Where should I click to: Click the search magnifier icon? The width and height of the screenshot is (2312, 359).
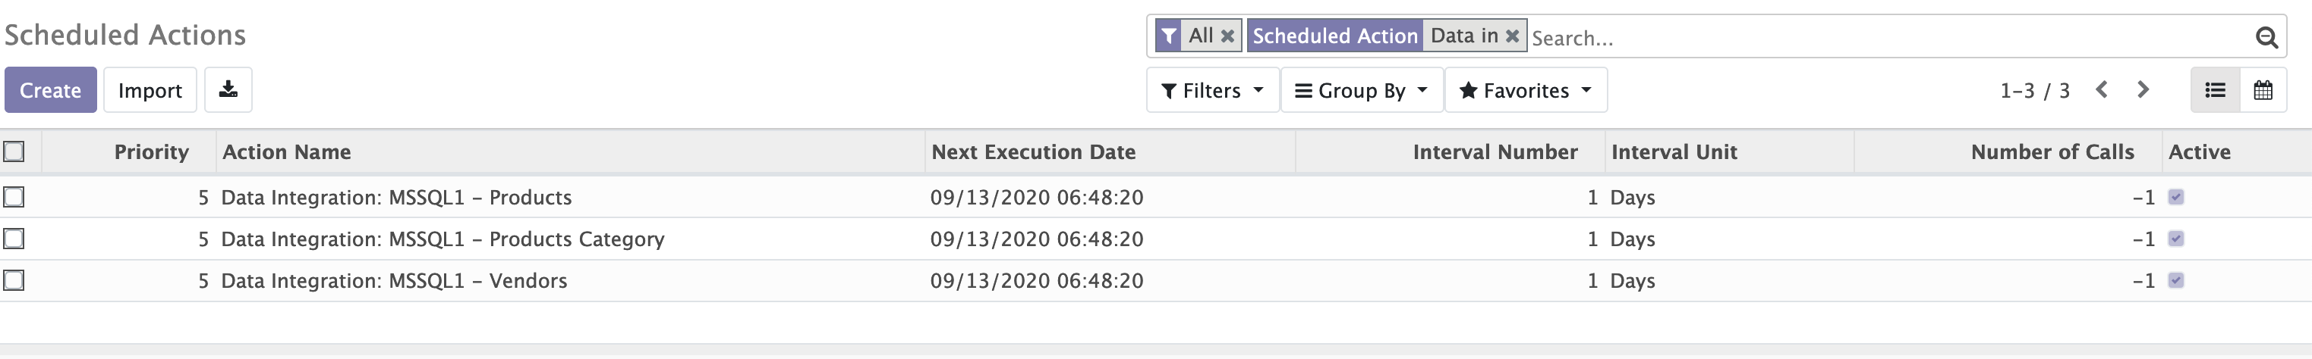point(2266,38)
